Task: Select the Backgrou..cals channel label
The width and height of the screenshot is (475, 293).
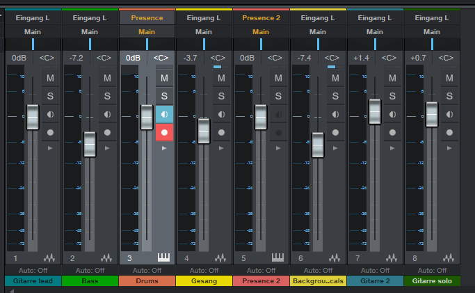Action: tap(318, 281)
